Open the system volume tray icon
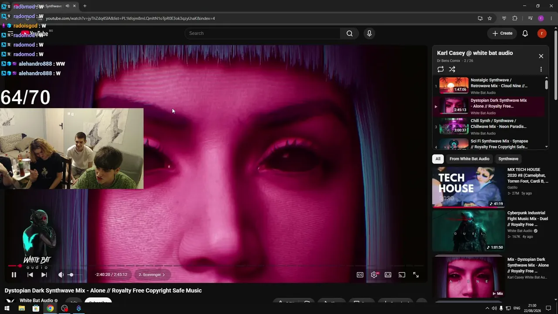Image resolution: width=558 pixels, height=314 pixels. [x=494, y=308]
